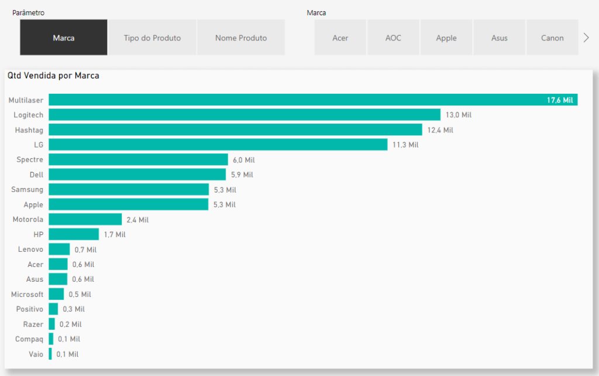The height and width of the screenshot is (376, 599).
Task: Filter by Canon in Marca slicer
Action: [552, 37]
